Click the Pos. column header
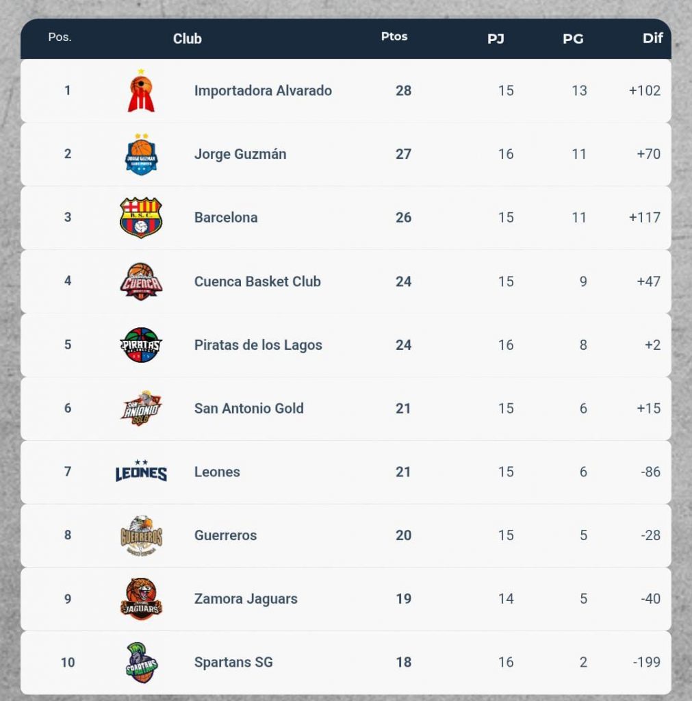692x701 pixels. point(60,37)
